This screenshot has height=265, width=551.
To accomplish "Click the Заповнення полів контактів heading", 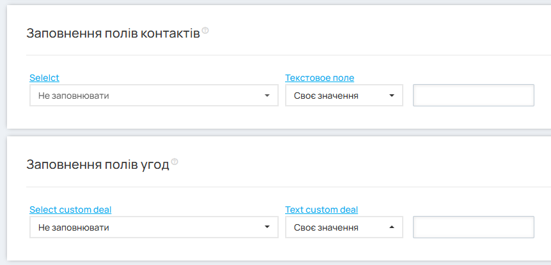I will tap(113, 33).
